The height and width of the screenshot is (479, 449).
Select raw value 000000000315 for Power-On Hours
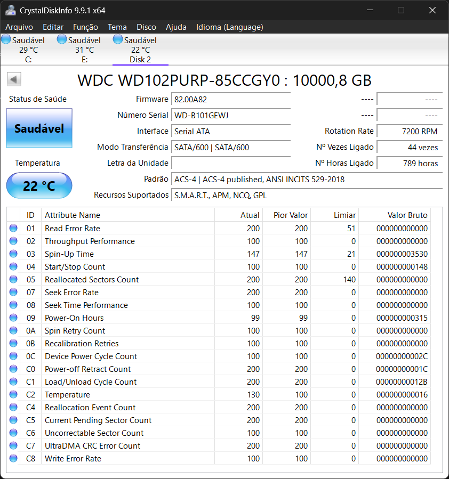(402, 318)
